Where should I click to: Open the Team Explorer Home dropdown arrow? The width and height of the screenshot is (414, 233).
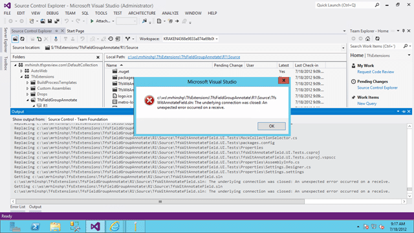409,55
